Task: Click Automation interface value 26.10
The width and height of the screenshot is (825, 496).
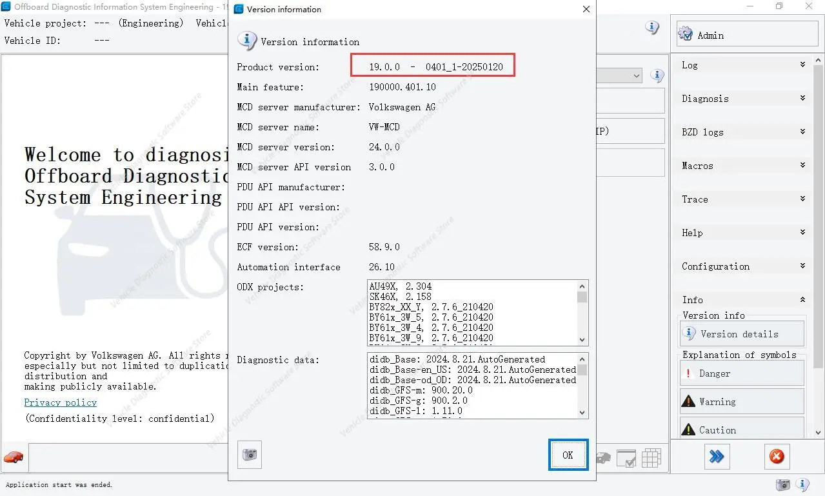Action: (382, 267)
